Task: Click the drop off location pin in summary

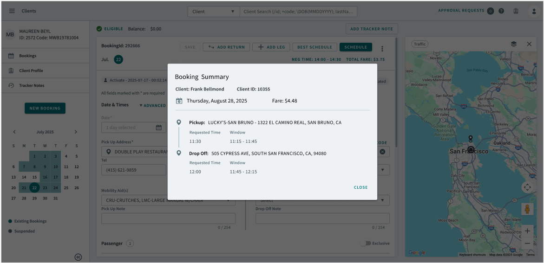Action: point(179,153)
